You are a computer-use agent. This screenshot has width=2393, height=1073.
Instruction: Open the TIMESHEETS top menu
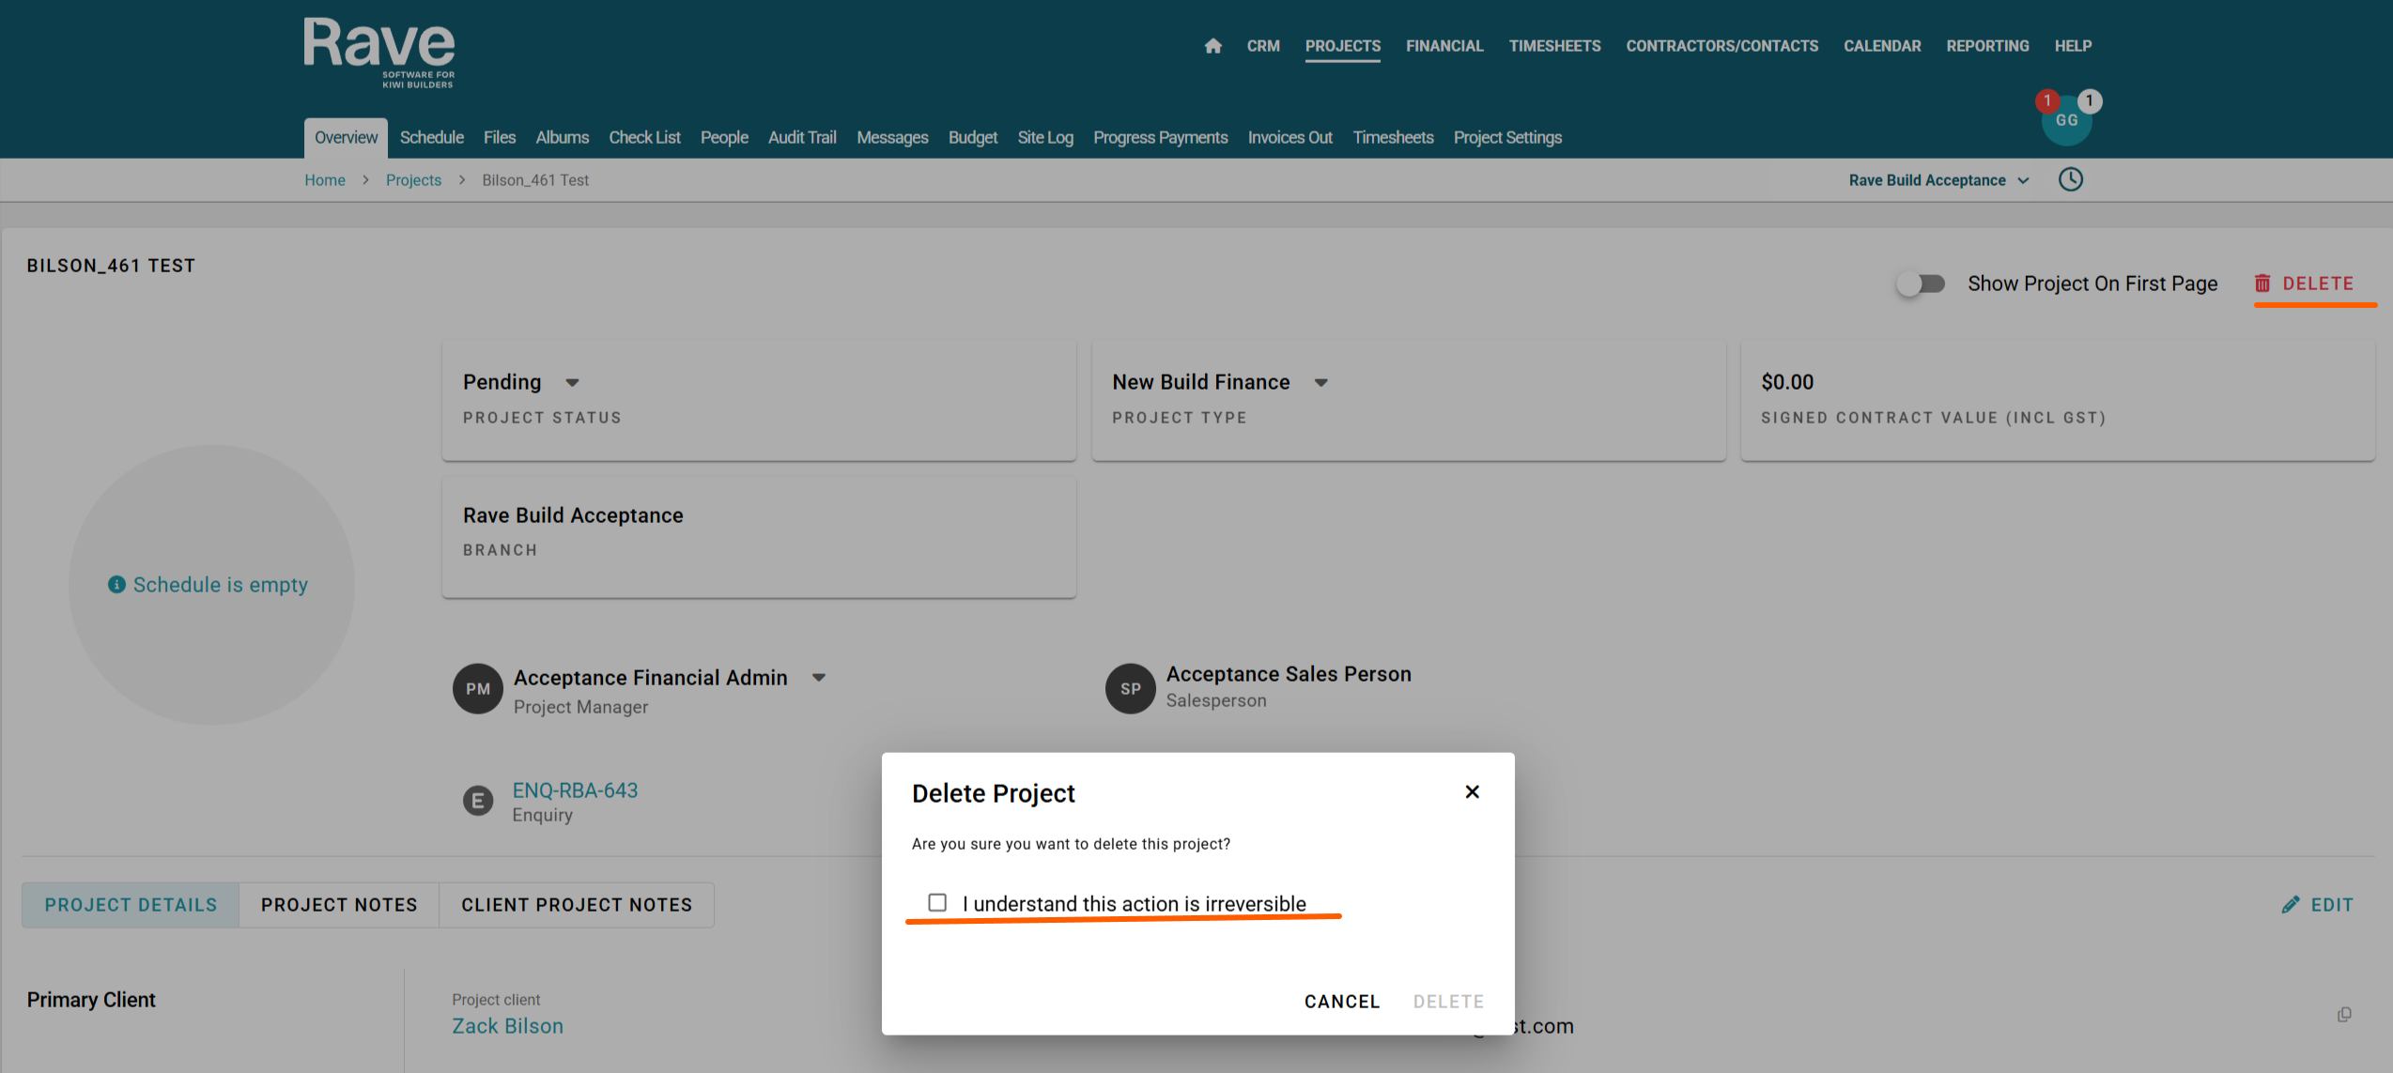pos(1554,46)
